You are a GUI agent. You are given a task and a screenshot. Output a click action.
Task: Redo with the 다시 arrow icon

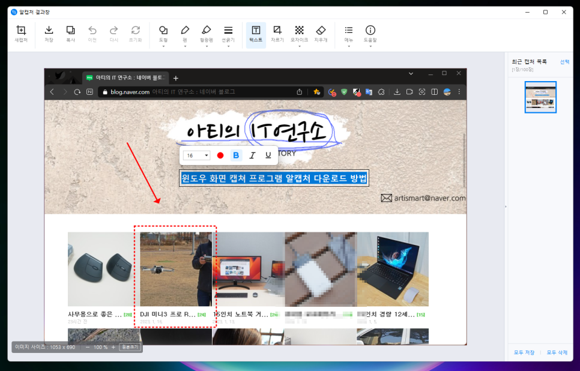pyautogui.click(x=114, y=34)
